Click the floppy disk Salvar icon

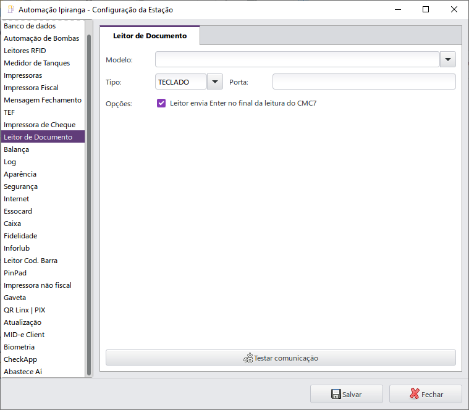pyautogui.click(x=336, y=394)
